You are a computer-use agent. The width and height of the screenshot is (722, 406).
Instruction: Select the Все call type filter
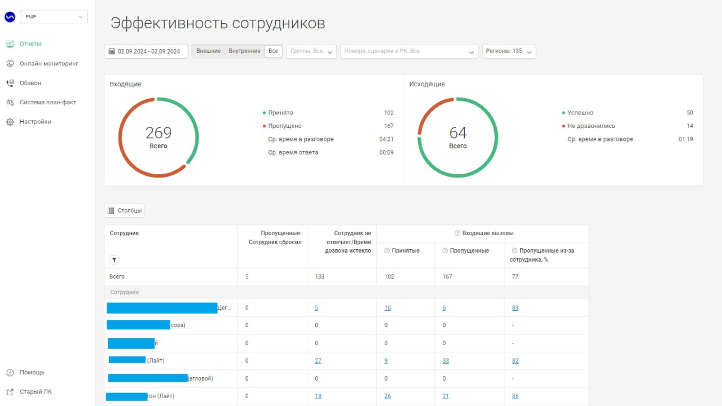273,51
